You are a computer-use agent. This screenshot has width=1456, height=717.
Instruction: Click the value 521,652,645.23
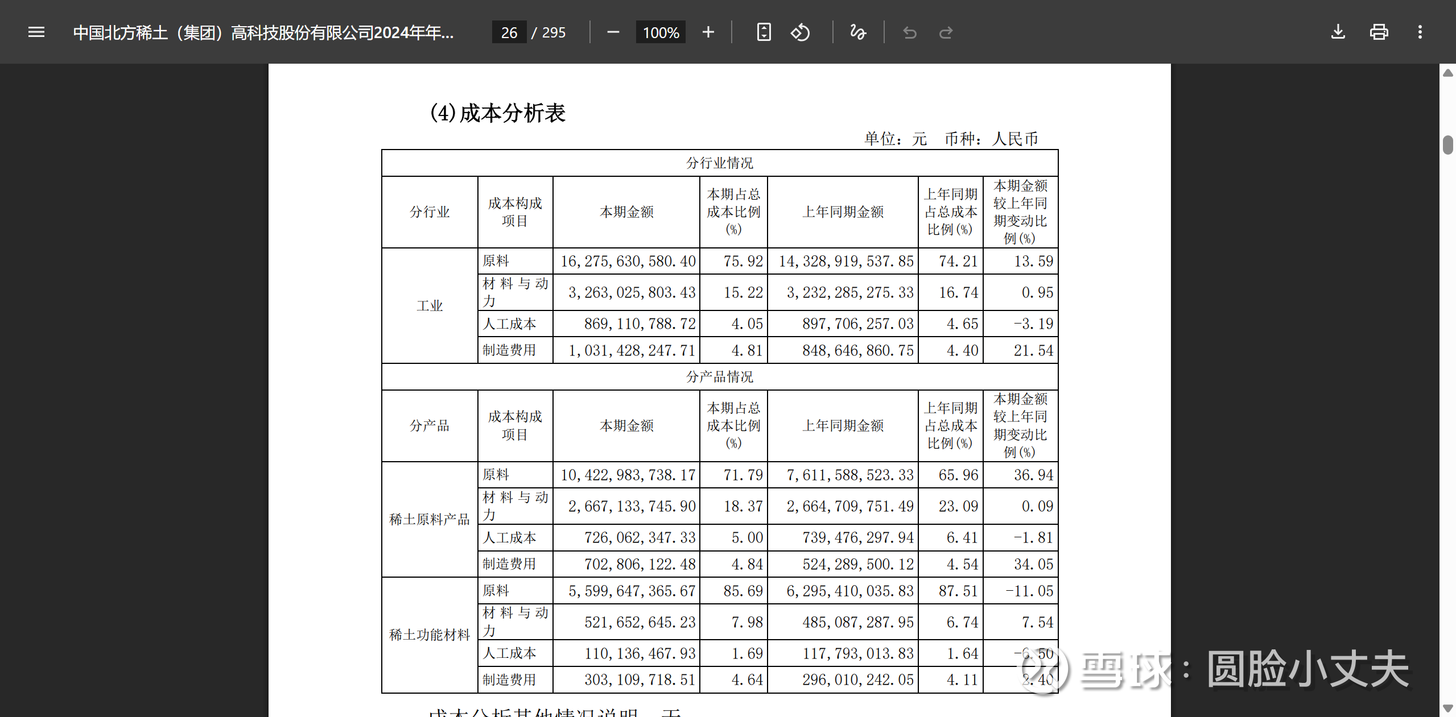click(640, 622)
